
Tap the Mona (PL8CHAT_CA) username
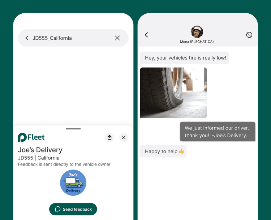coord(197,42)
